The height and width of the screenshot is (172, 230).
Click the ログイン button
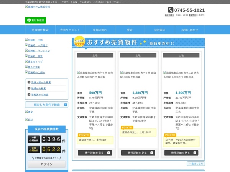point(47,164)
